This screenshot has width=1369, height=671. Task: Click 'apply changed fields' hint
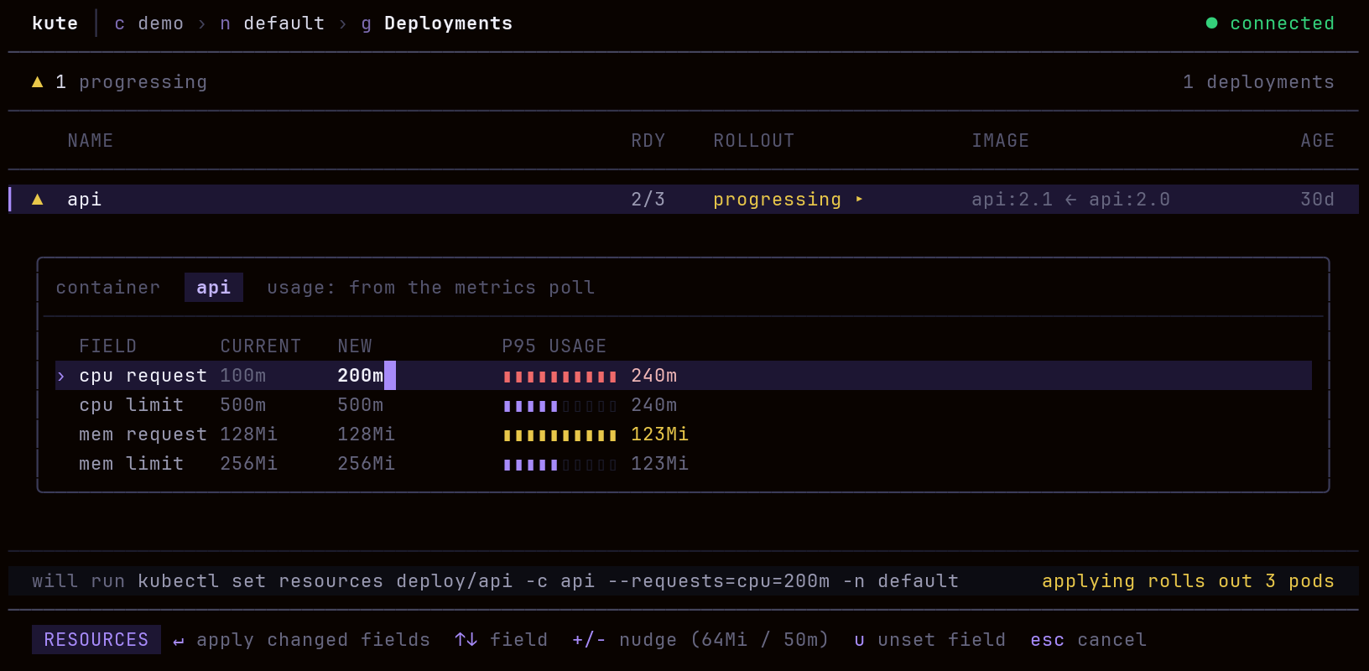click(313, 640)
